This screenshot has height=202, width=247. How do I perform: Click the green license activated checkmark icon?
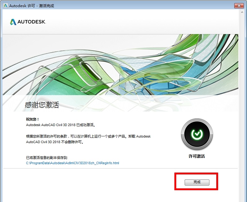coord(197,134)
